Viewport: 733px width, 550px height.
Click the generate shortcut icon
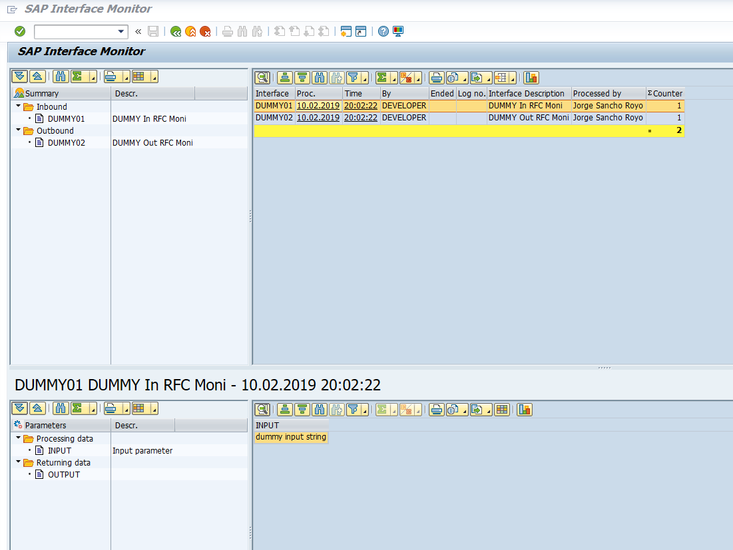[361, 31]
